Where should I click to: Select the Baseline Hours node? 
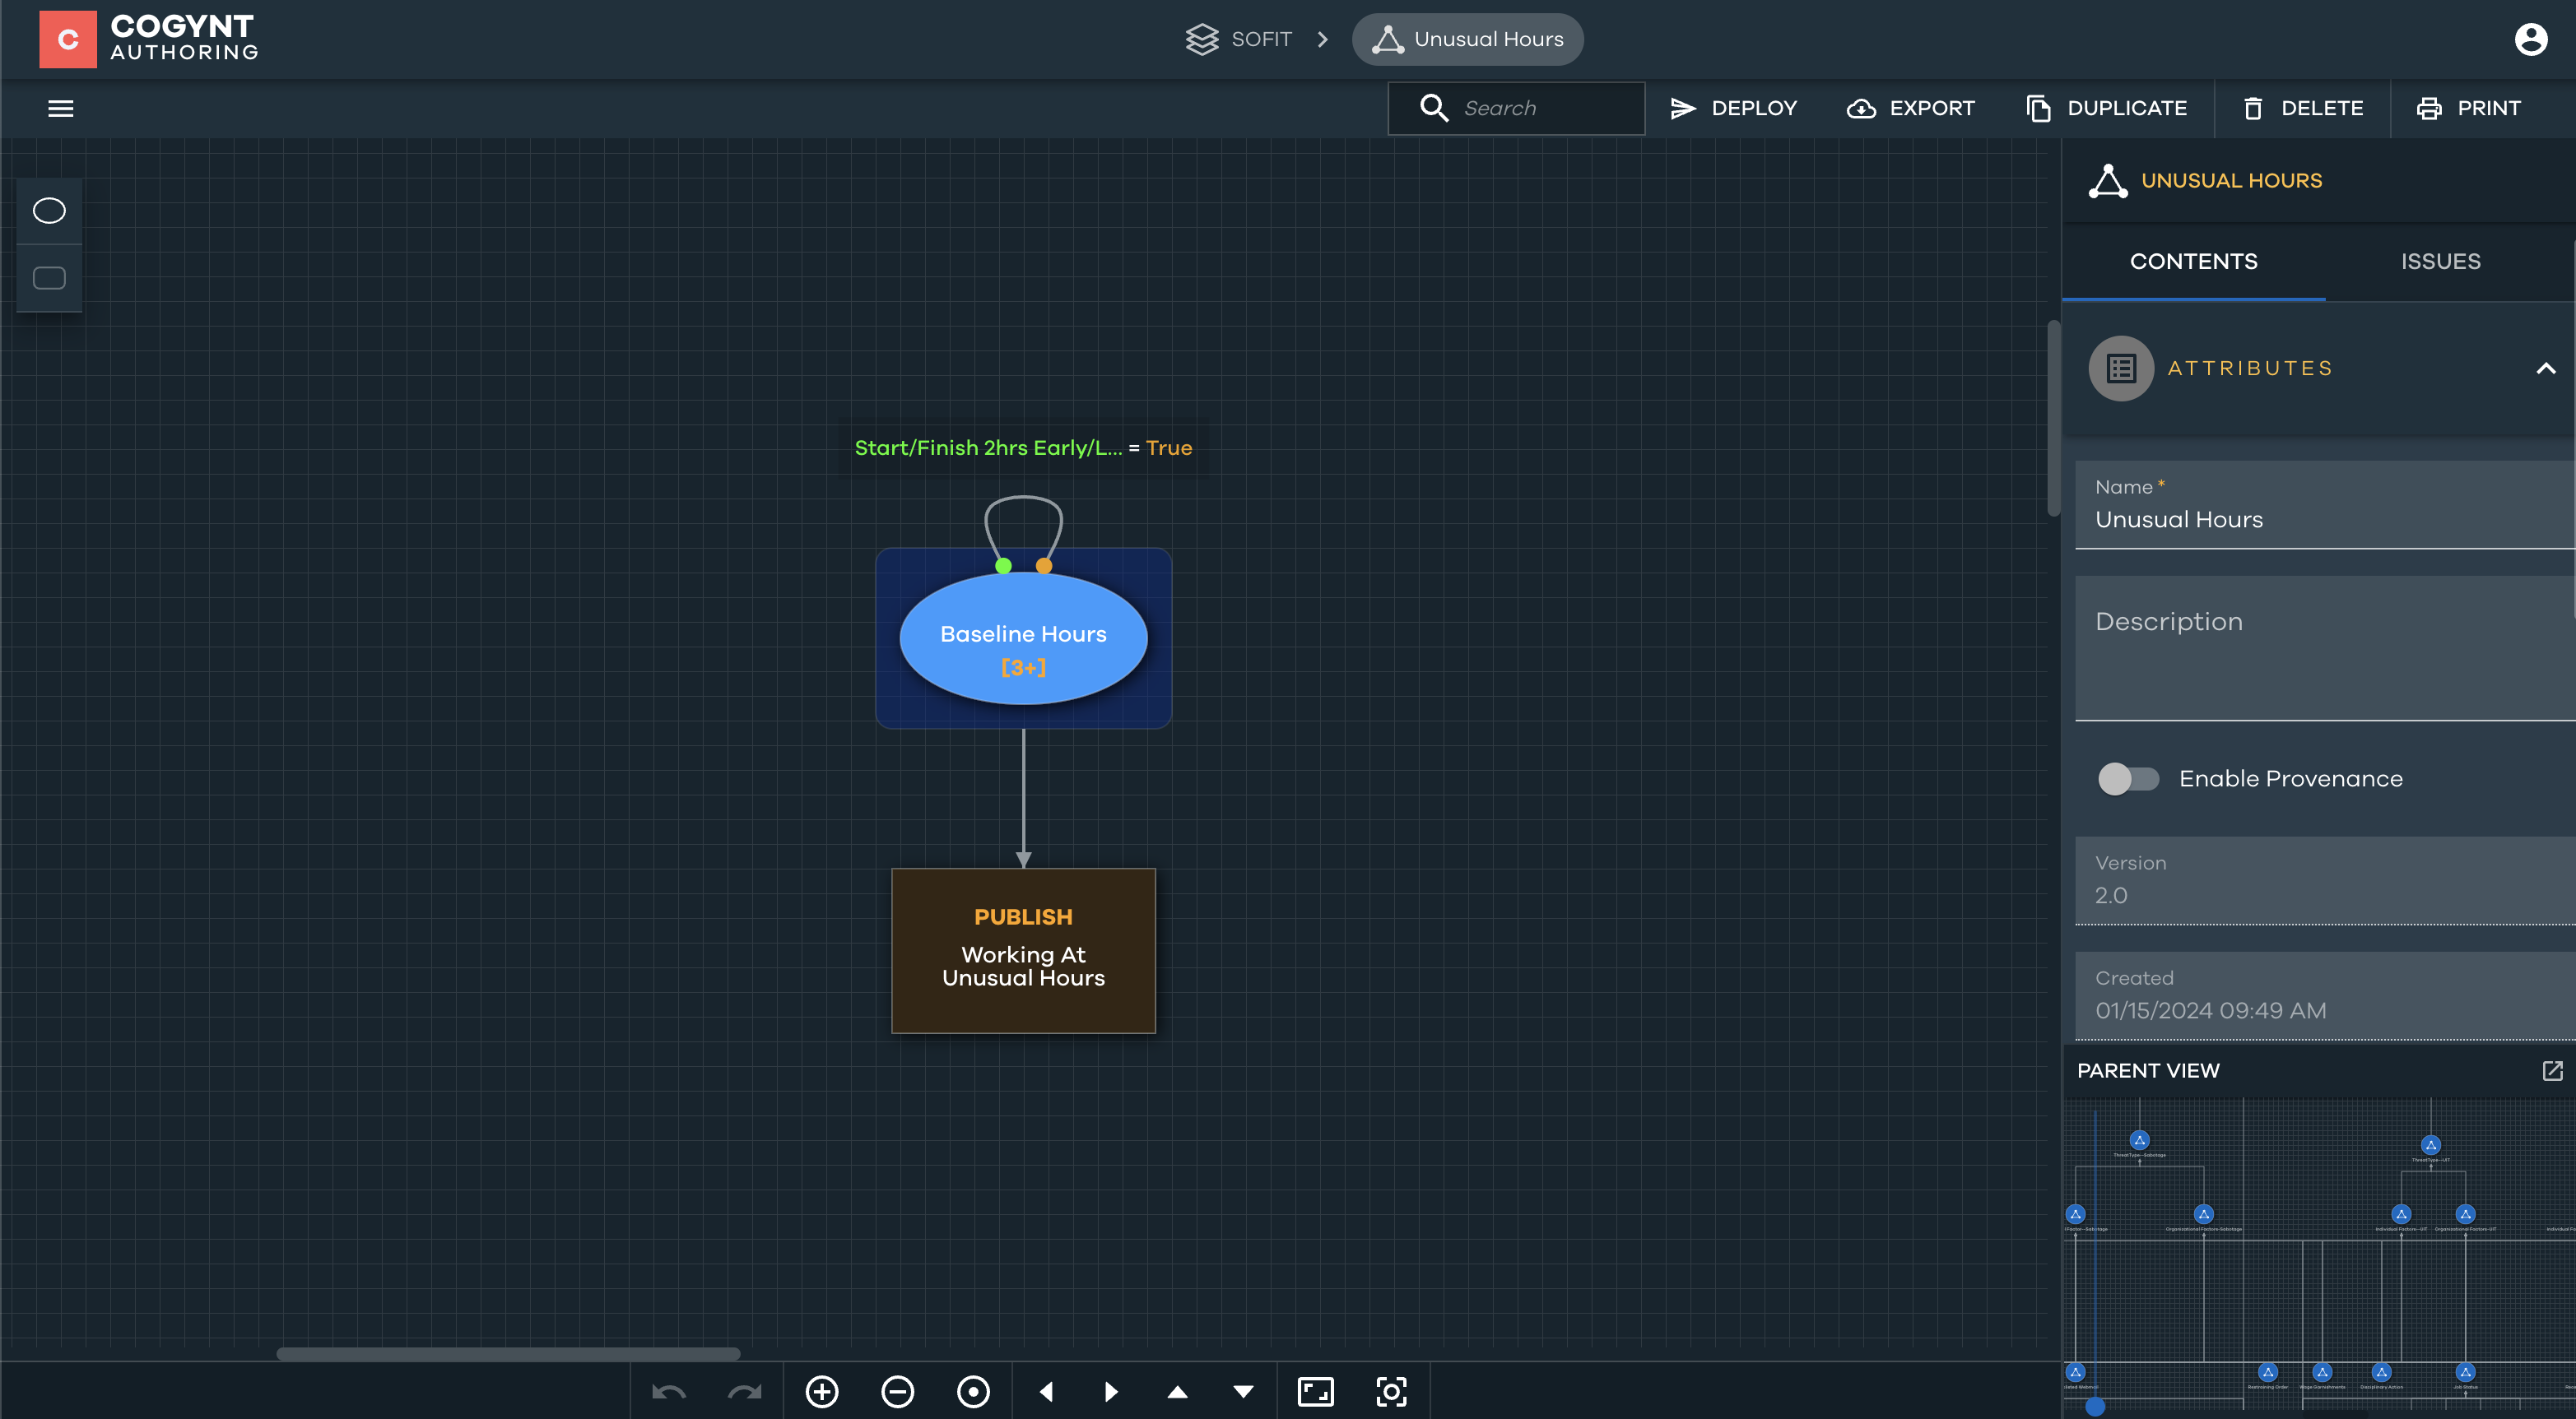pyautogui.click(x=1023, y=638)
